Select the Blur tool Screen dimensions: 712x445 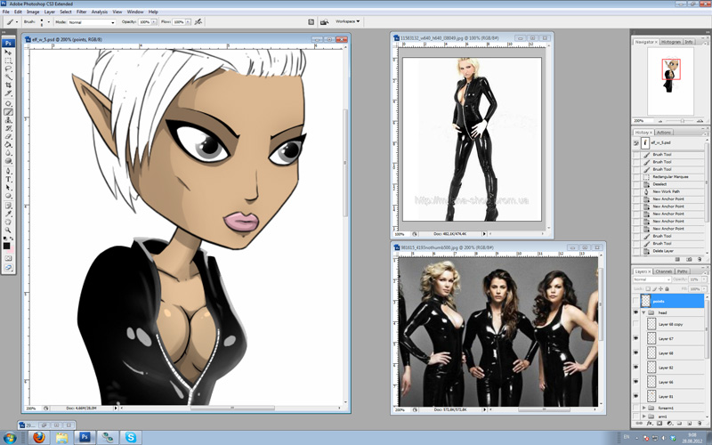[x=8, y=153]
